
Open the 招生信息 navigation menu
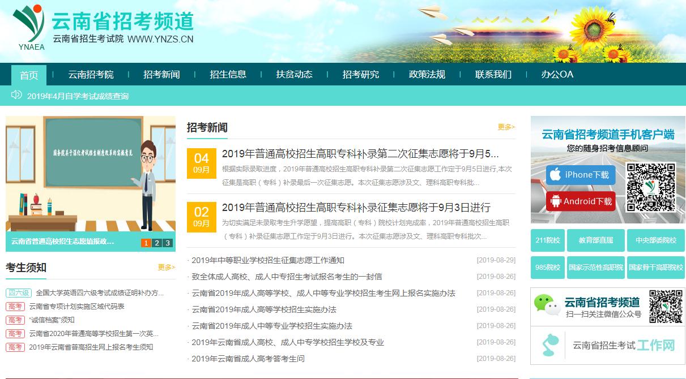[x=228, y=75]
